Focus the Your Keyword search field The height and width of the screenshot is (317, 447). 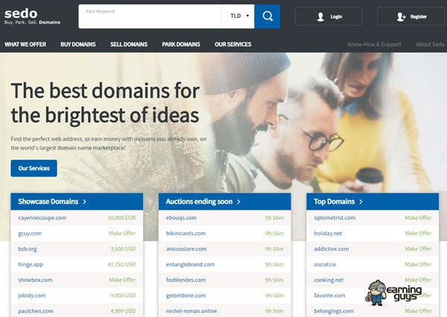[x=150, y=16]
